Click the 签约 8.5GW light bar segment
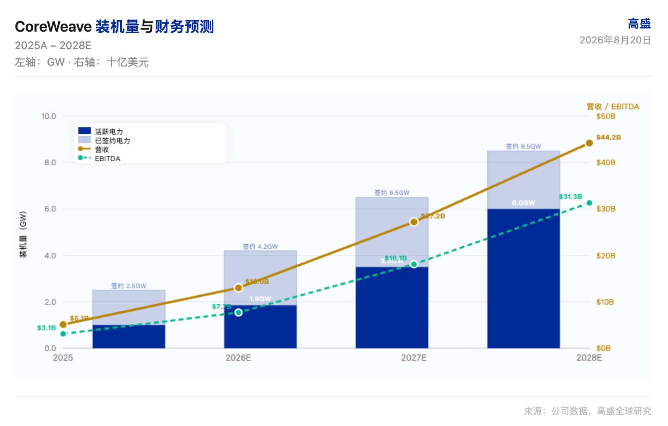Screen dimensions: 668x426 524,180
